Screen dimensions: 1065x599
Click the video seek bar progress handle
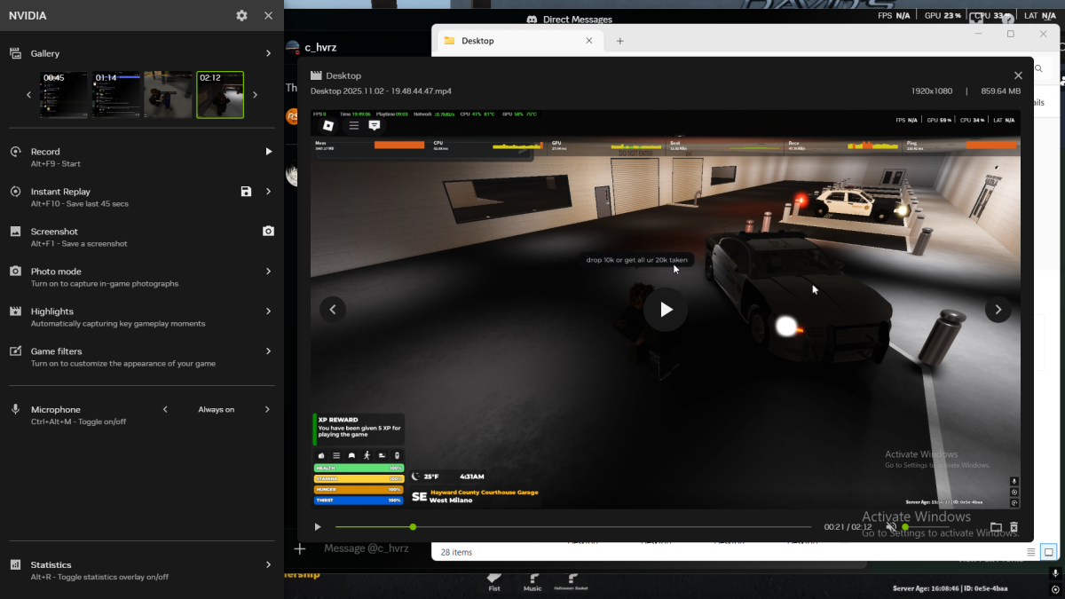click(413, 527)
